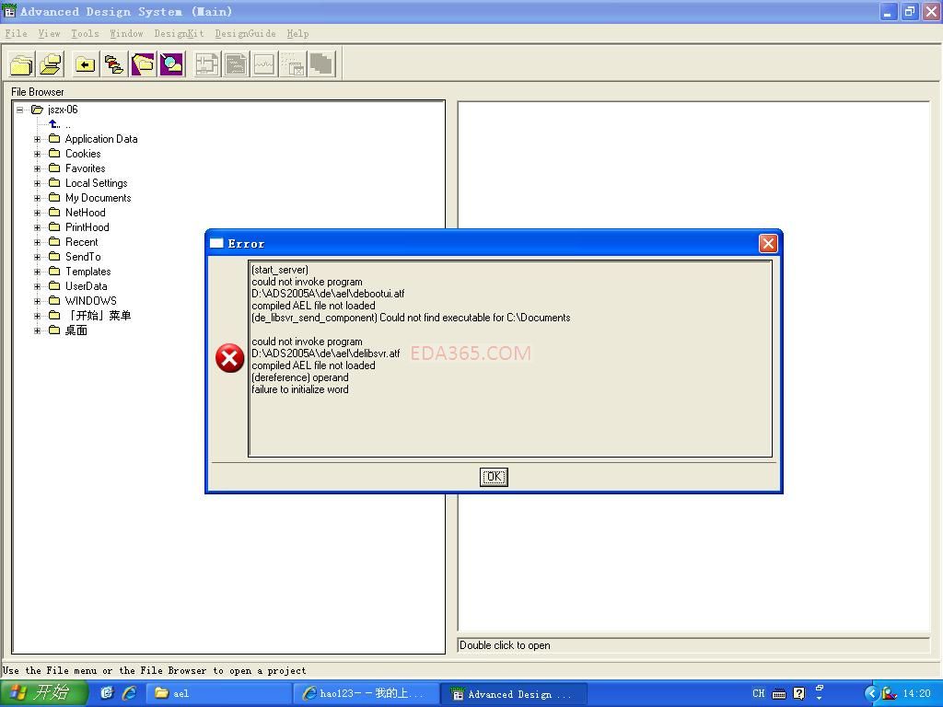Expand the PrintHood folder node
The width and height of the screenshot is (943, 707).
[37, 227]
